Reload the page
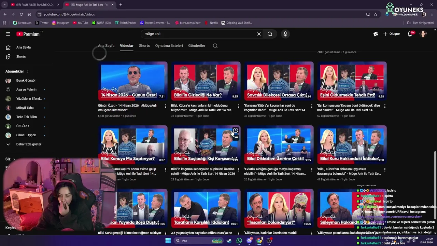 tap(21, 14)
